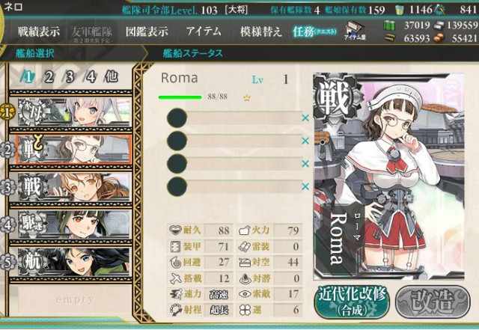
Task: Open the アイテム menu
Action: [204, 31]
